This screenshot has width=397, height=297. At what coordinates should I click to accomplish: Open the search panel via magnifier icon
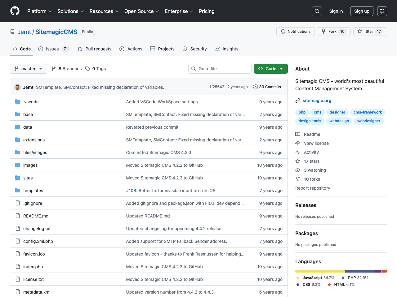pyautogui.click(x=317, y=11)
